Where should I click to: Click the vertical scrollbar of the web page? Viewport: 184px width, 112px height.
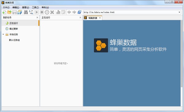click(182, 54)
